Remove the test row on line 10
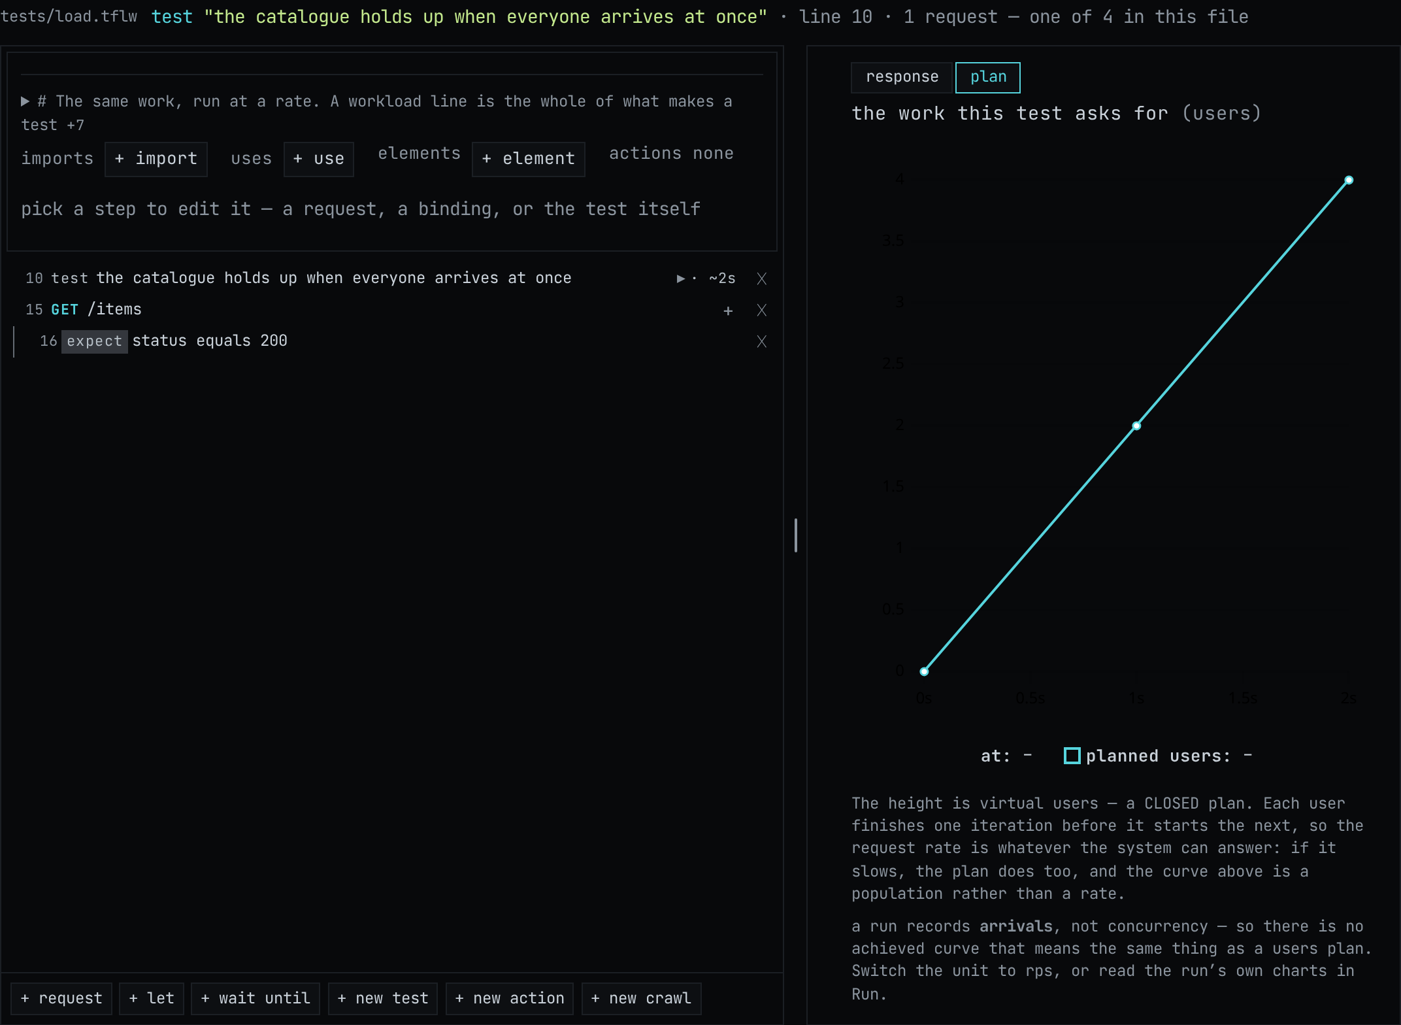The height and width of the screenshot is (1025, 1401). (761, 278)
